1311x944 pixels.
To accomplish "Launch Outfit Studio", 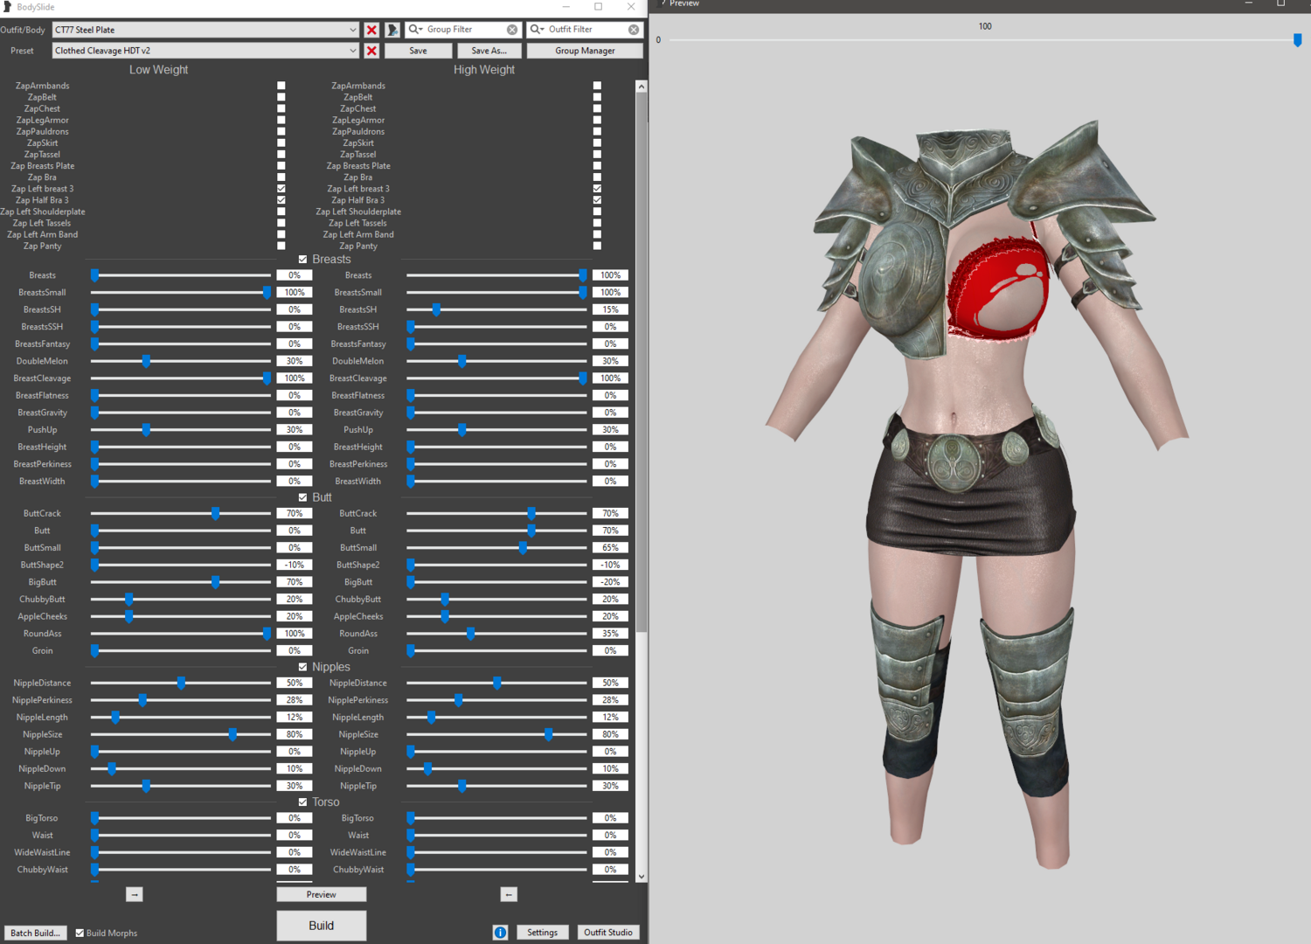I will [x=608, y=933].
